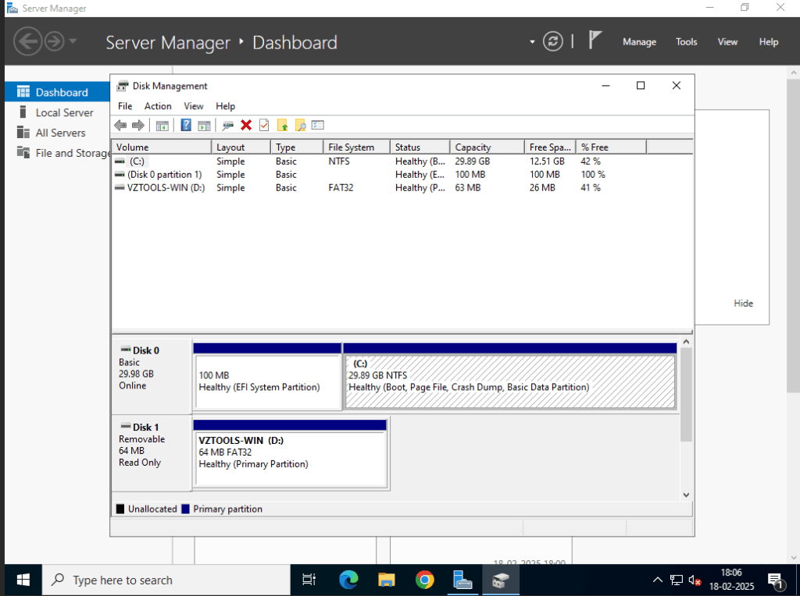Viewport: 800px width, 596px height.
Task: Open the Action menu in Disk Management
Action: 158,106
